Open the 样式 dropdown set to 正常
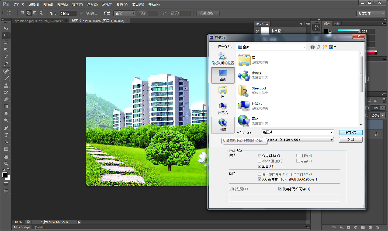The height and width of the screenshot is (231, 388). [x=124, y=13]
